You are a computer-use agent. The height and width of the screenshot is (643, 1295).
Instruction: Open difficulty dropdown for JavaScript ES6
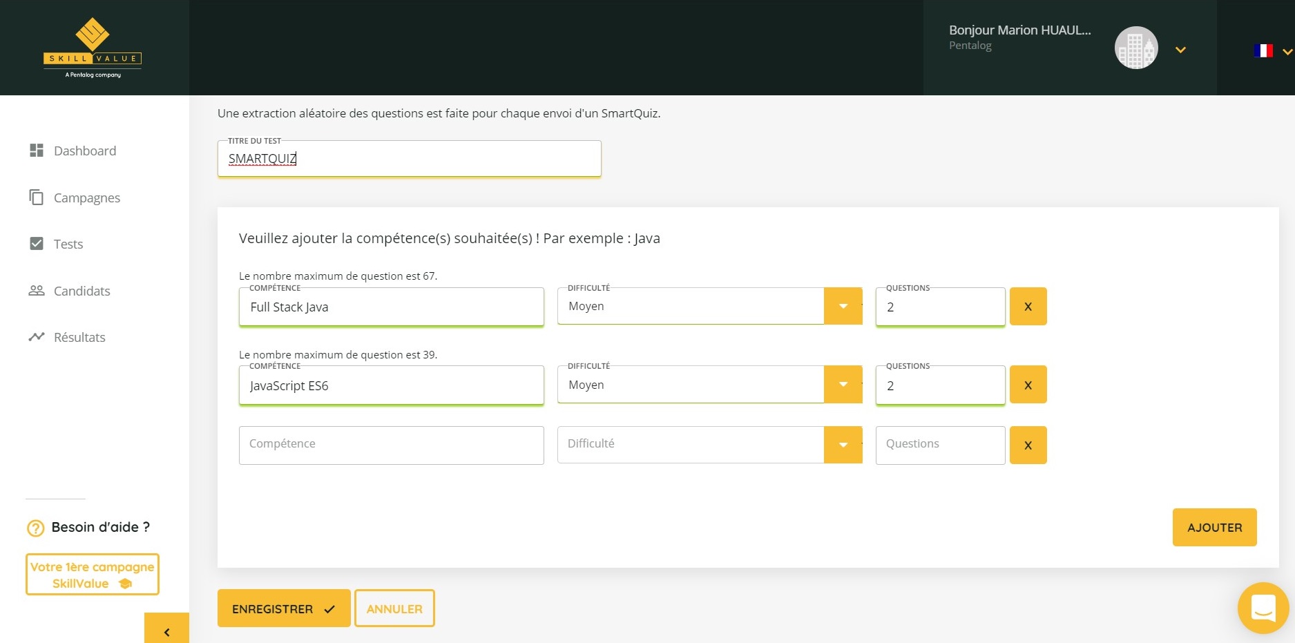843,385
